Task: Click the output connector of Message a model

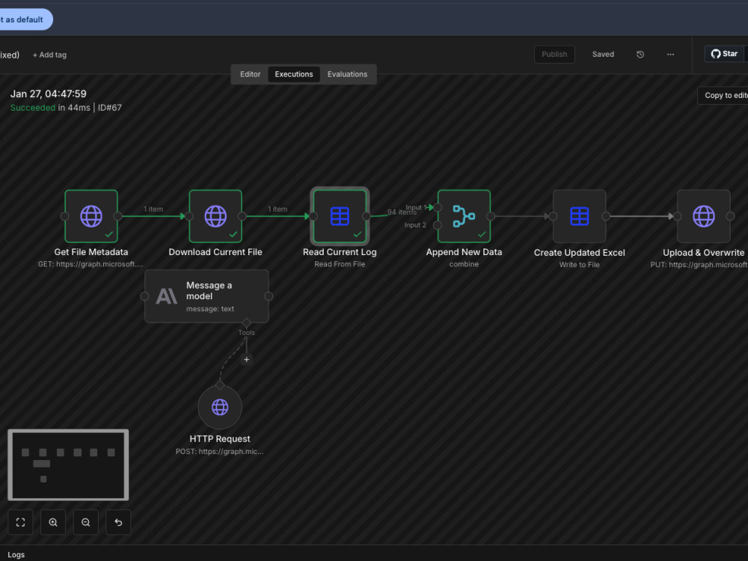Action: coord(269,296)
